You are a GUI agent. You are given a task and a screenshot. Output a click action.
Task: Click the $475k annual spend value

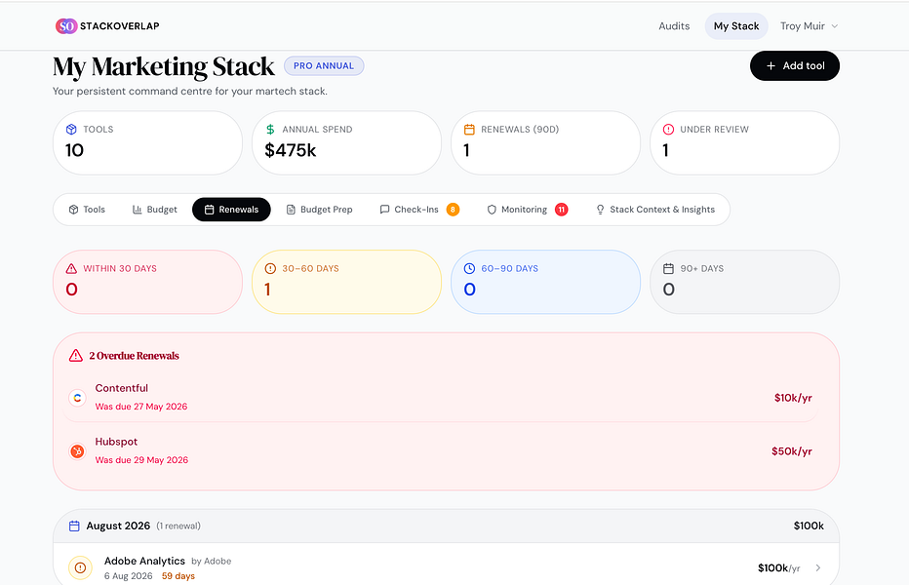(291, 150)
